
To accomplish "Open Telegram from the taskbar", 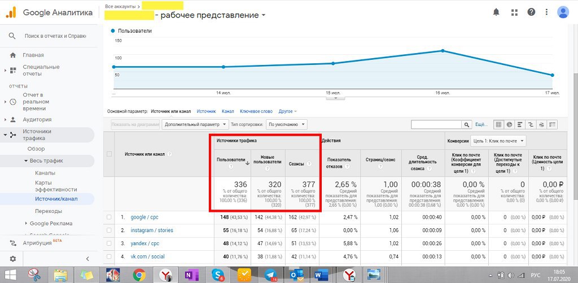I will point(272,275).
